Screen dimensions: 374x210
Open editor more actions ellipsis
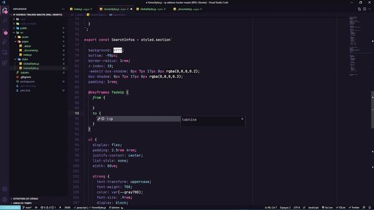pos(370,9)
